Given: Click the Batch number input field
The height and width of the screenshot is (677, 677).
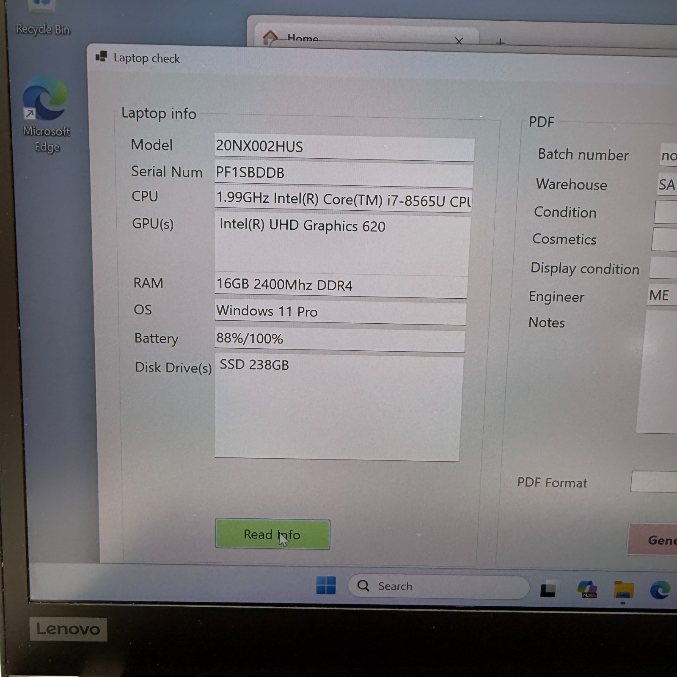Looking at the screenshot, I should [x=669, y=155].
